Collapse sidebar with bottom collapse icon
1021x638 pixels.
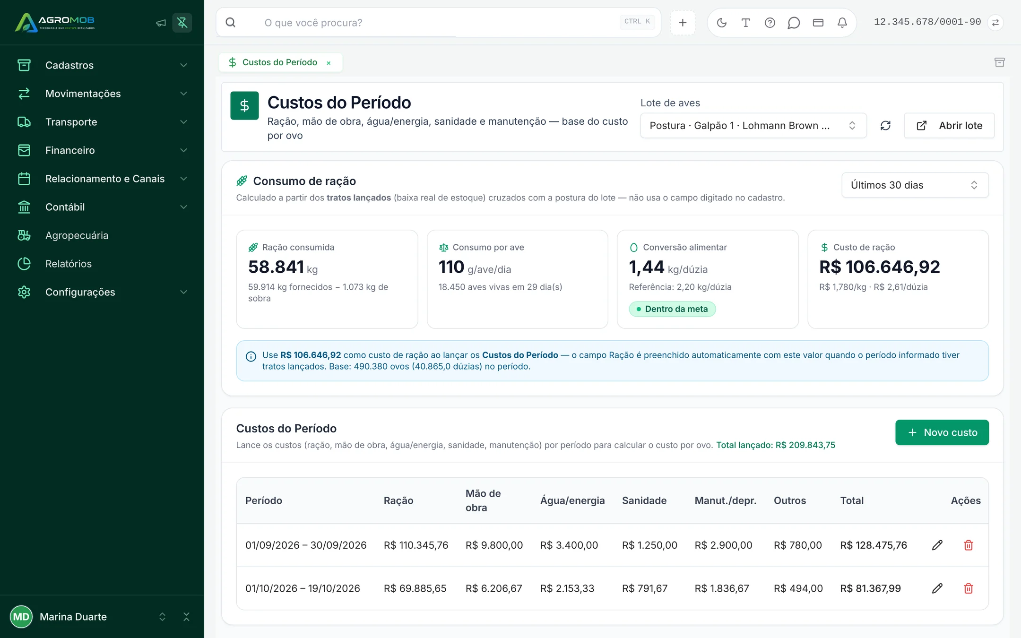click(186, 617)
